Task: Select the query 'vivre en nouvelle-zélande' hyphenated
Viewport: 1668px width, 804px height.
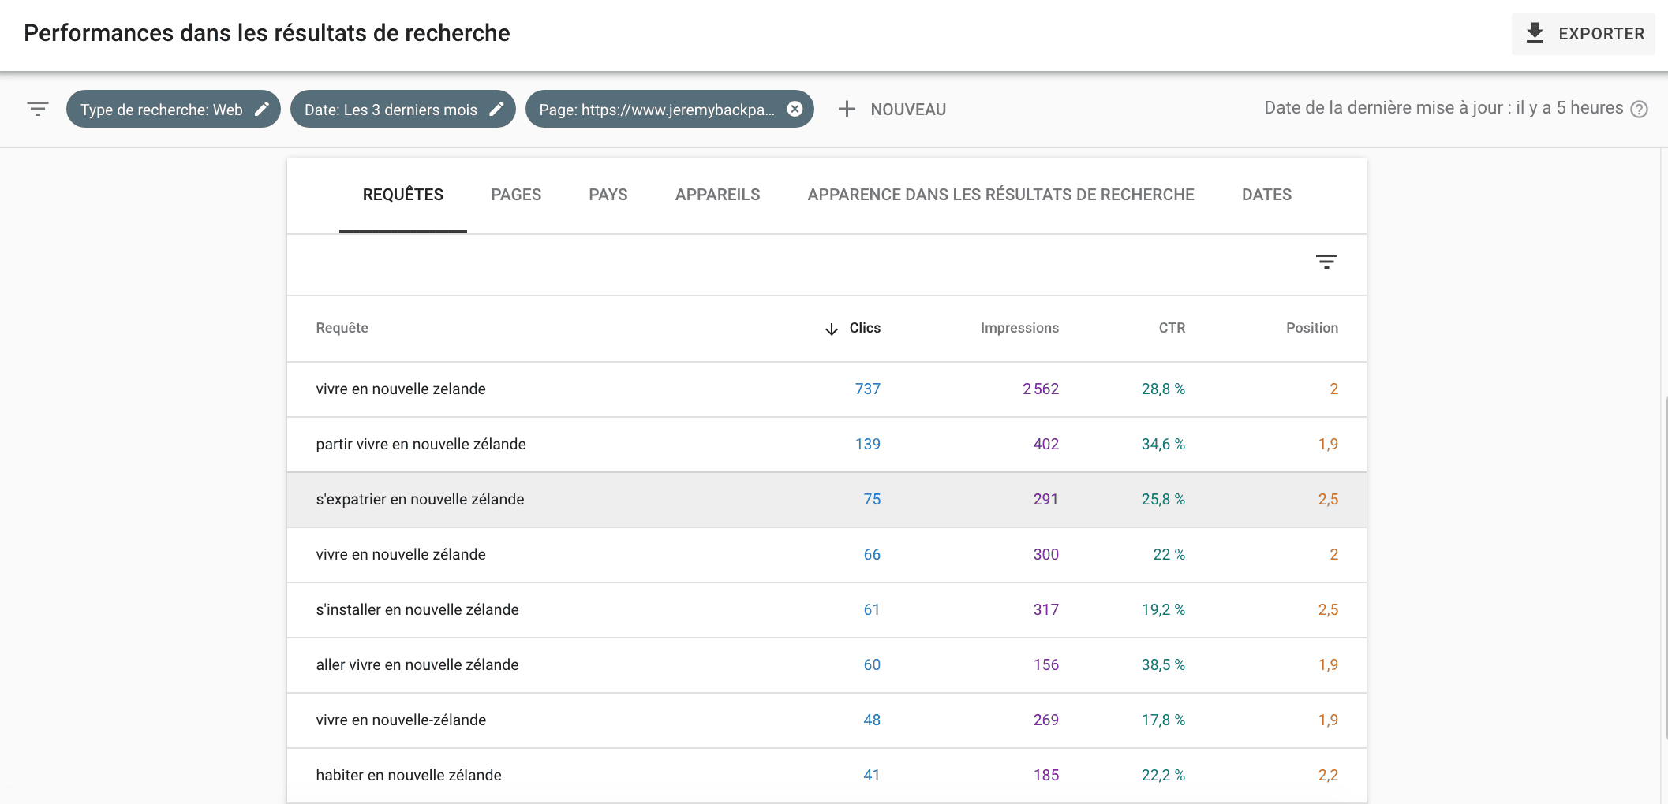Action: tap(401, 720)
